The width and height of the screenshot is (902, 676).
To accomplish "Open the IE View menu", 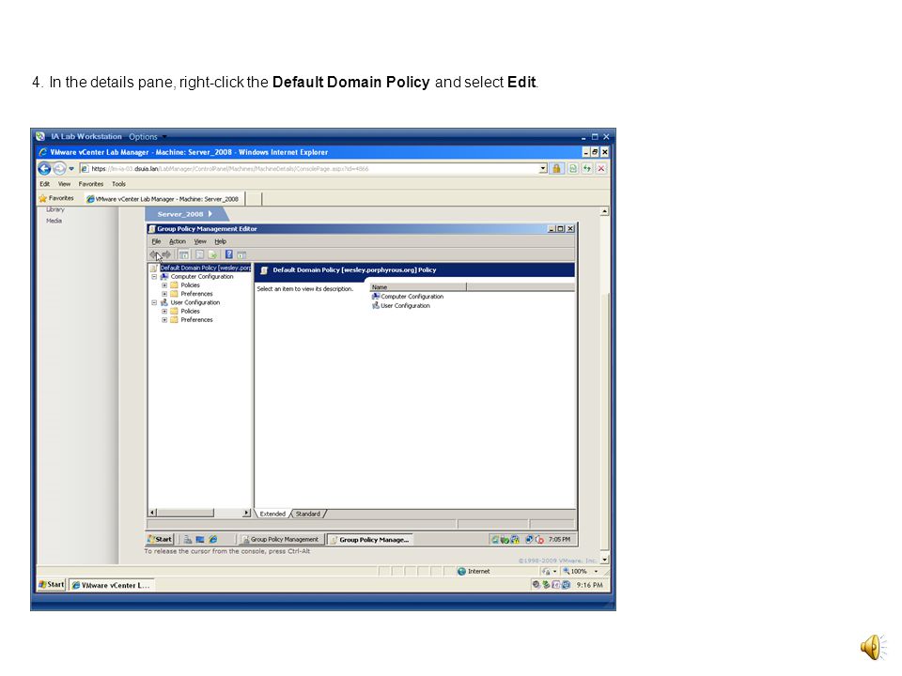I will pyautogui.click(x=64, y=184).
